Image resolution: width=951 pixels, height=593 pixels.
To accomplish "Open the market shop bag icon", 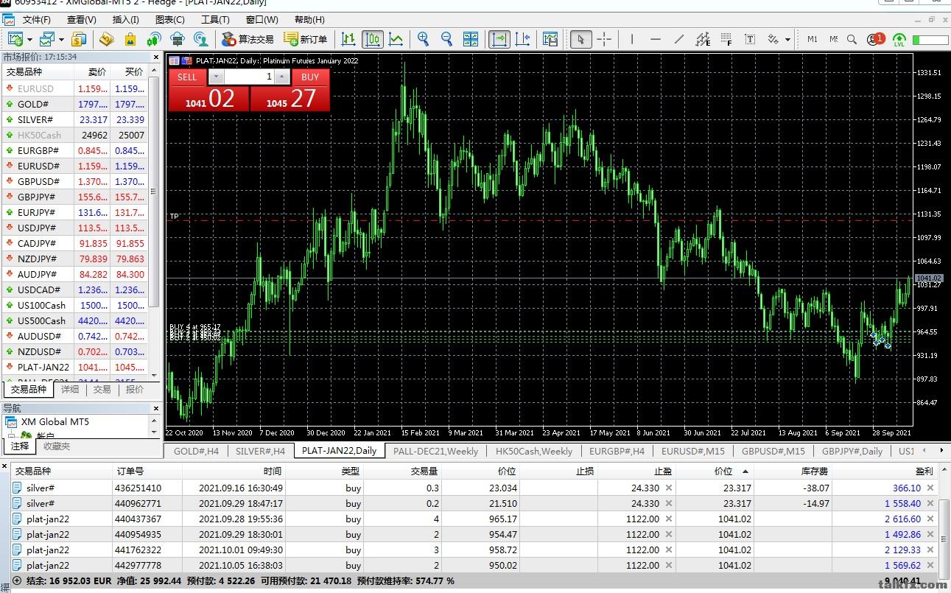I will [130, 39].
